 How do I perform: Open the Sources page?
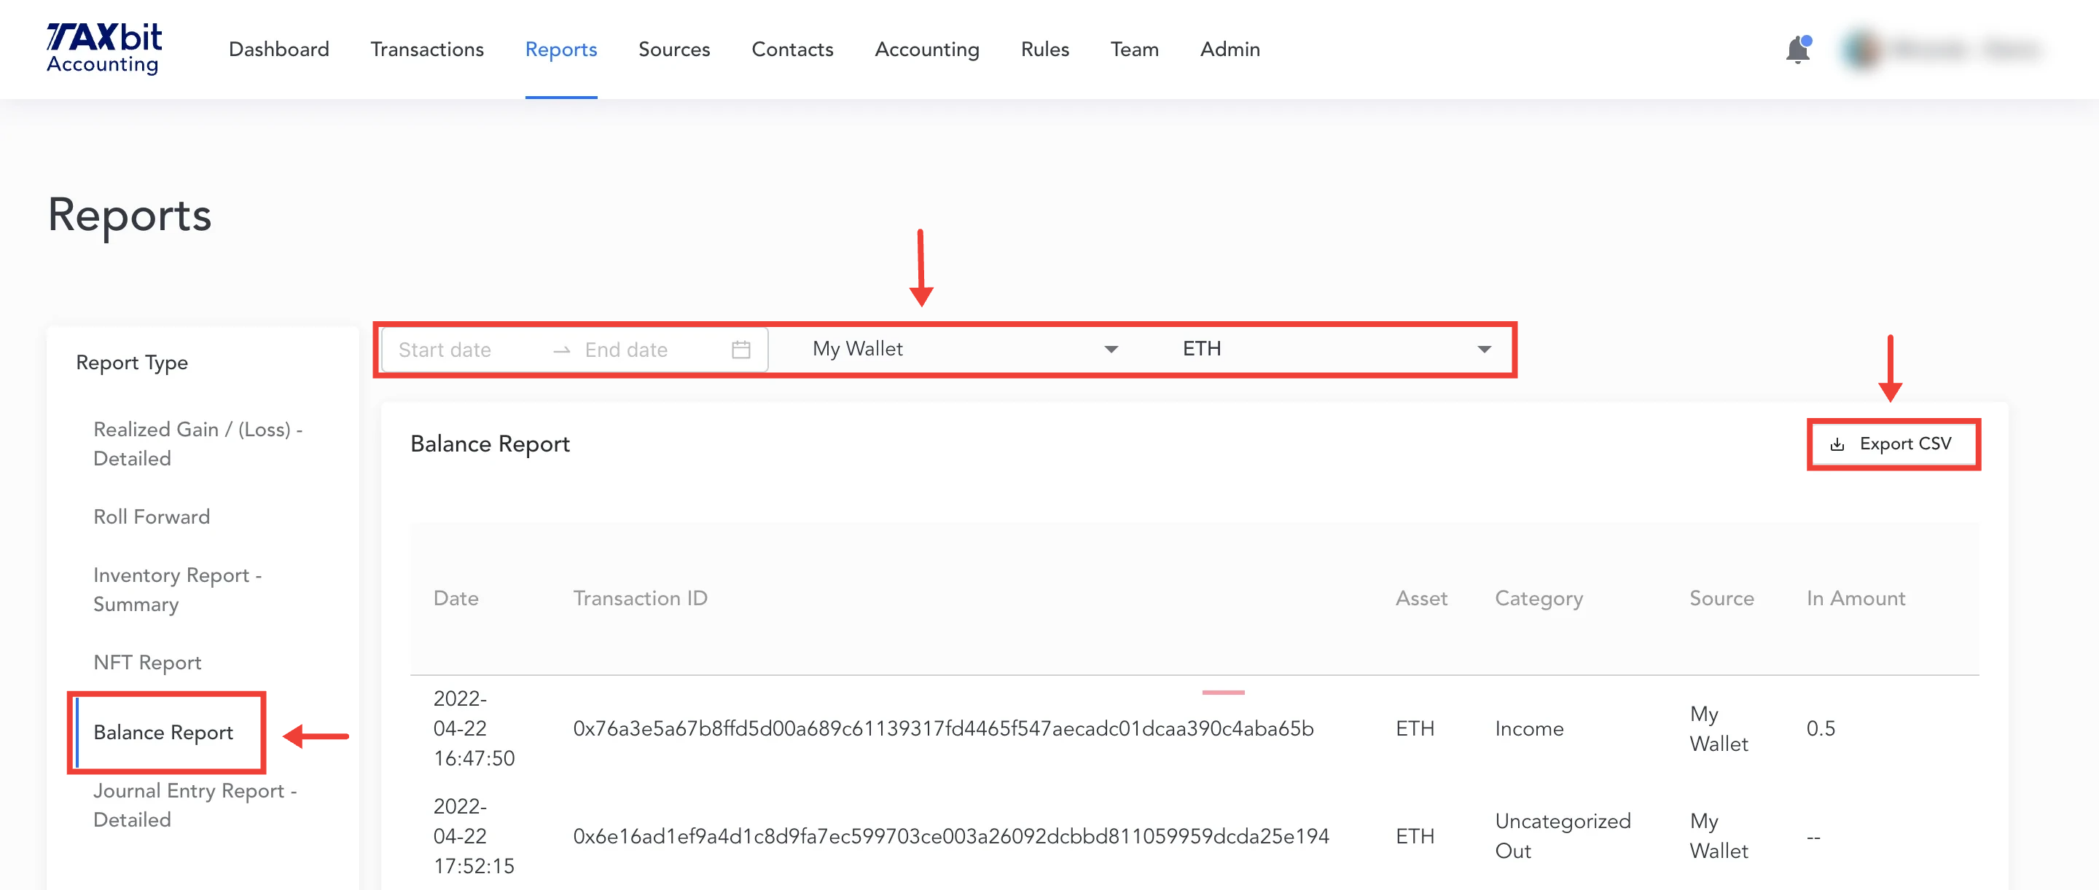(674, 49)
